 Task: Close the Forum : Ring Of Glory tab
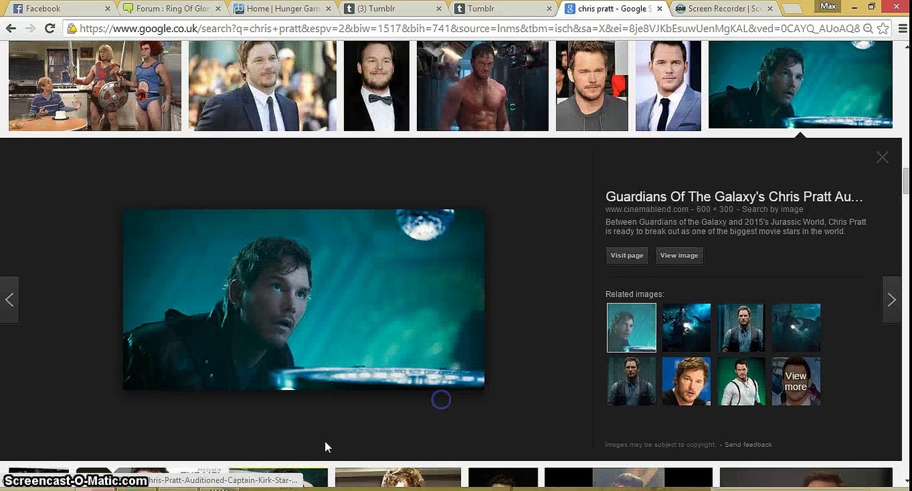click(218, 9)
